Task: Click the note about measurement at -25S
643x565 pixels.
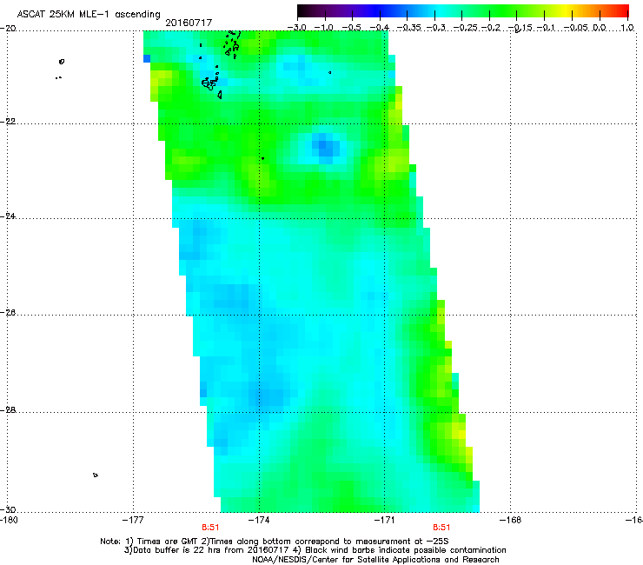Action: coord(328,542)
